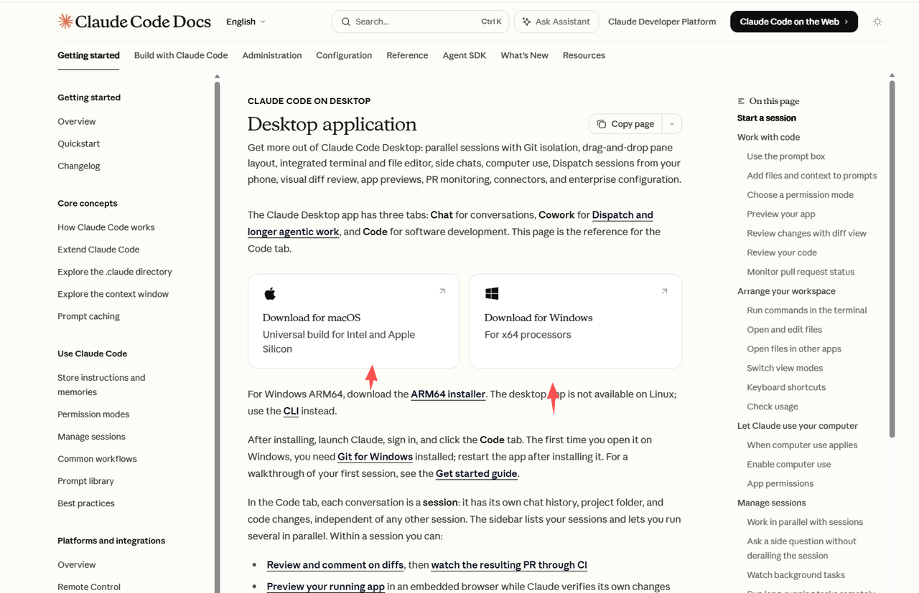This screenshot has height=593, width=919.
Task: Select Prompt library in the sidebar
Action: tap(85, 481)
